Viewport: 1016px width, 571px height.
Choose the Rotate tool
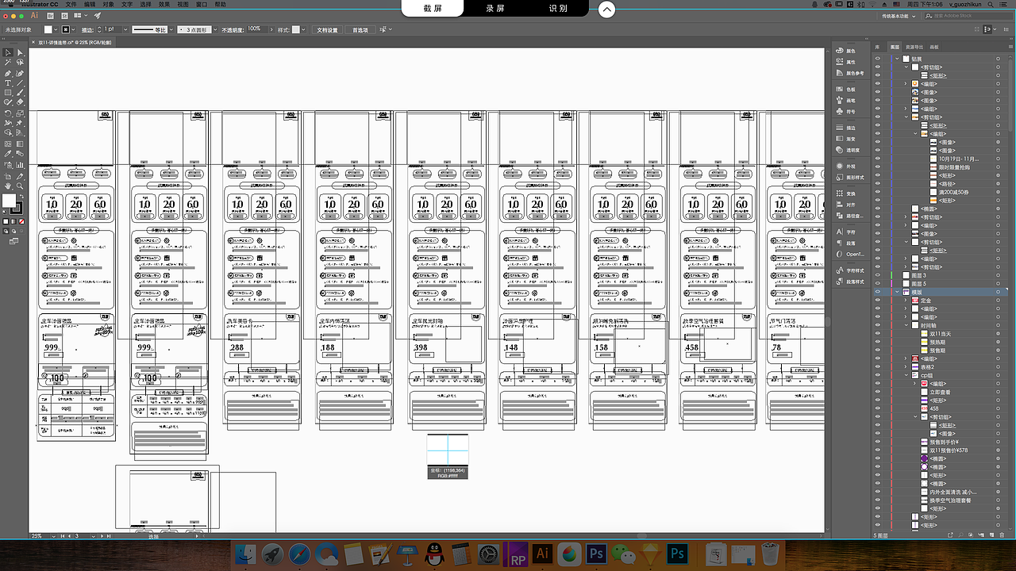[8, 113]
